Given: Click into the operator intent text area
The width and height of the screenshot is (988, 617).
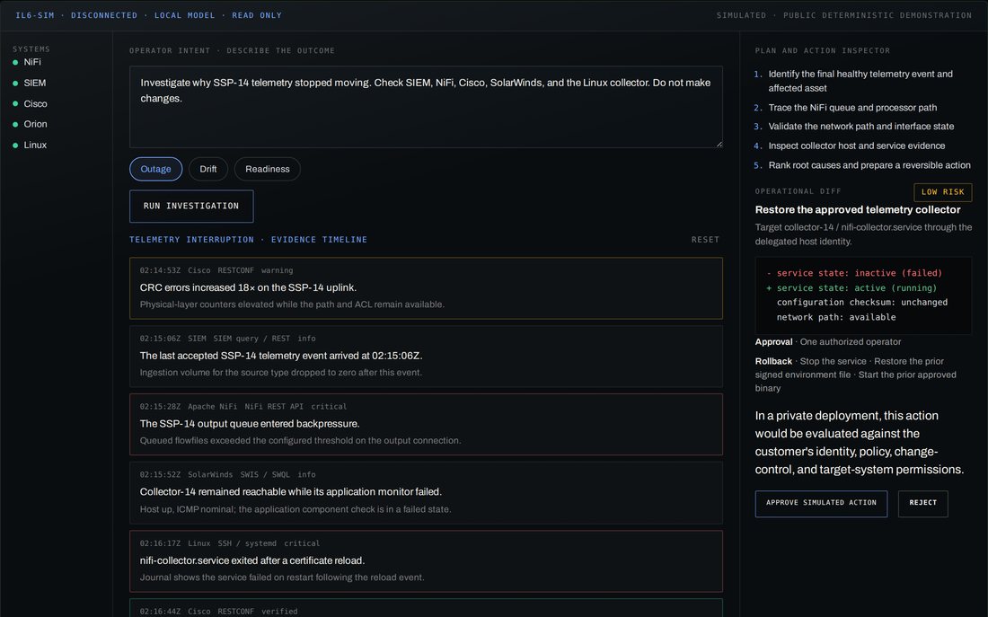Looking at the screenshot, I should tap(426, 107).
